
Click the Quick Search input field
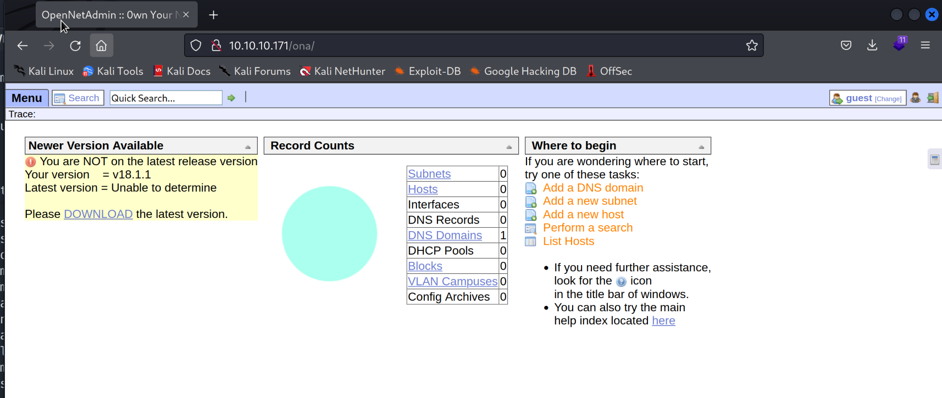[x=165, y=98]
